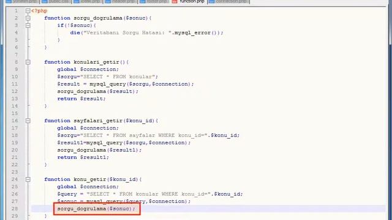
Task: Collapse the konu_getir function fold marker
Action: [x=28, y=179]
